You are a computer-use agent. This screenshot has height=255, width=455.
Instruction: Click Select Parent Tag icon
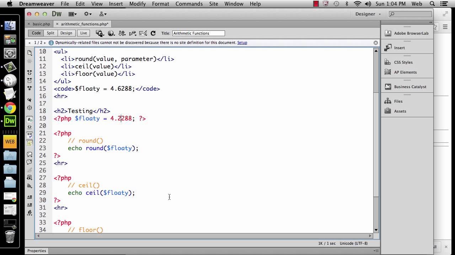coord(30,100)
